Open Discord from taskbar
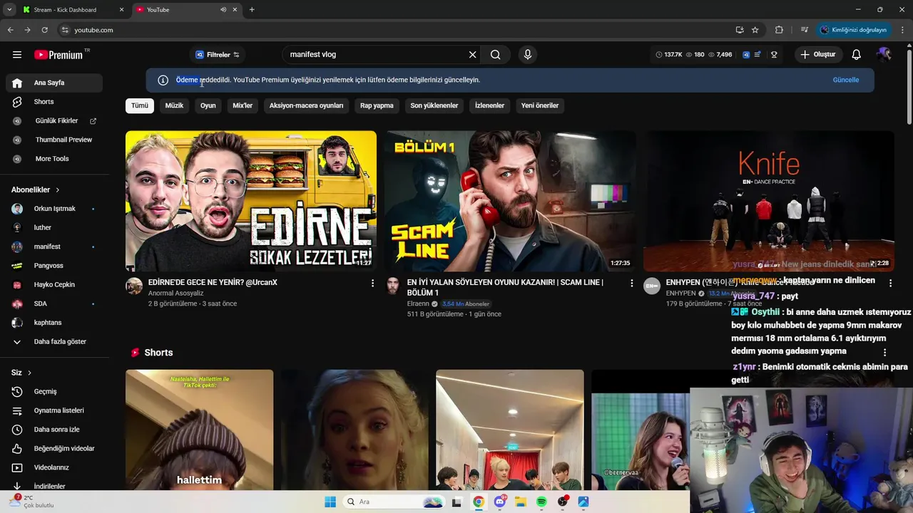Screen dimensions: 913x513 click(500, 502)
